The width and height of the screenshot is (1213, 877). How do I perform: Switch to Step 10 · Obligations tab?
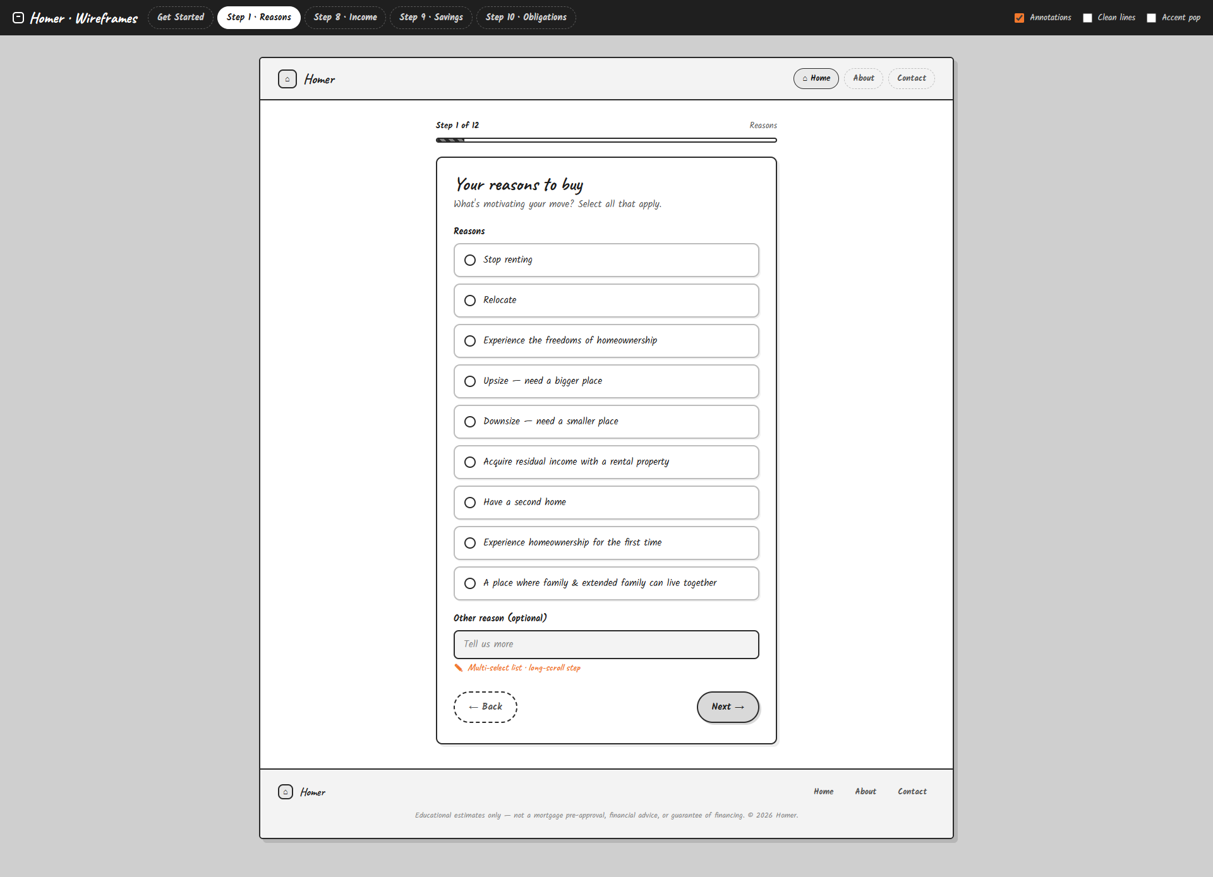[526, 18]
